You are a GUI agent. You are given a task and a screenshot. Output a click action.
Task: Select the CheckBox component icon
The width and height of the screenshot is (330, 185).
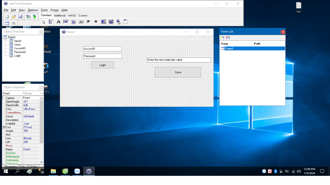88,22
